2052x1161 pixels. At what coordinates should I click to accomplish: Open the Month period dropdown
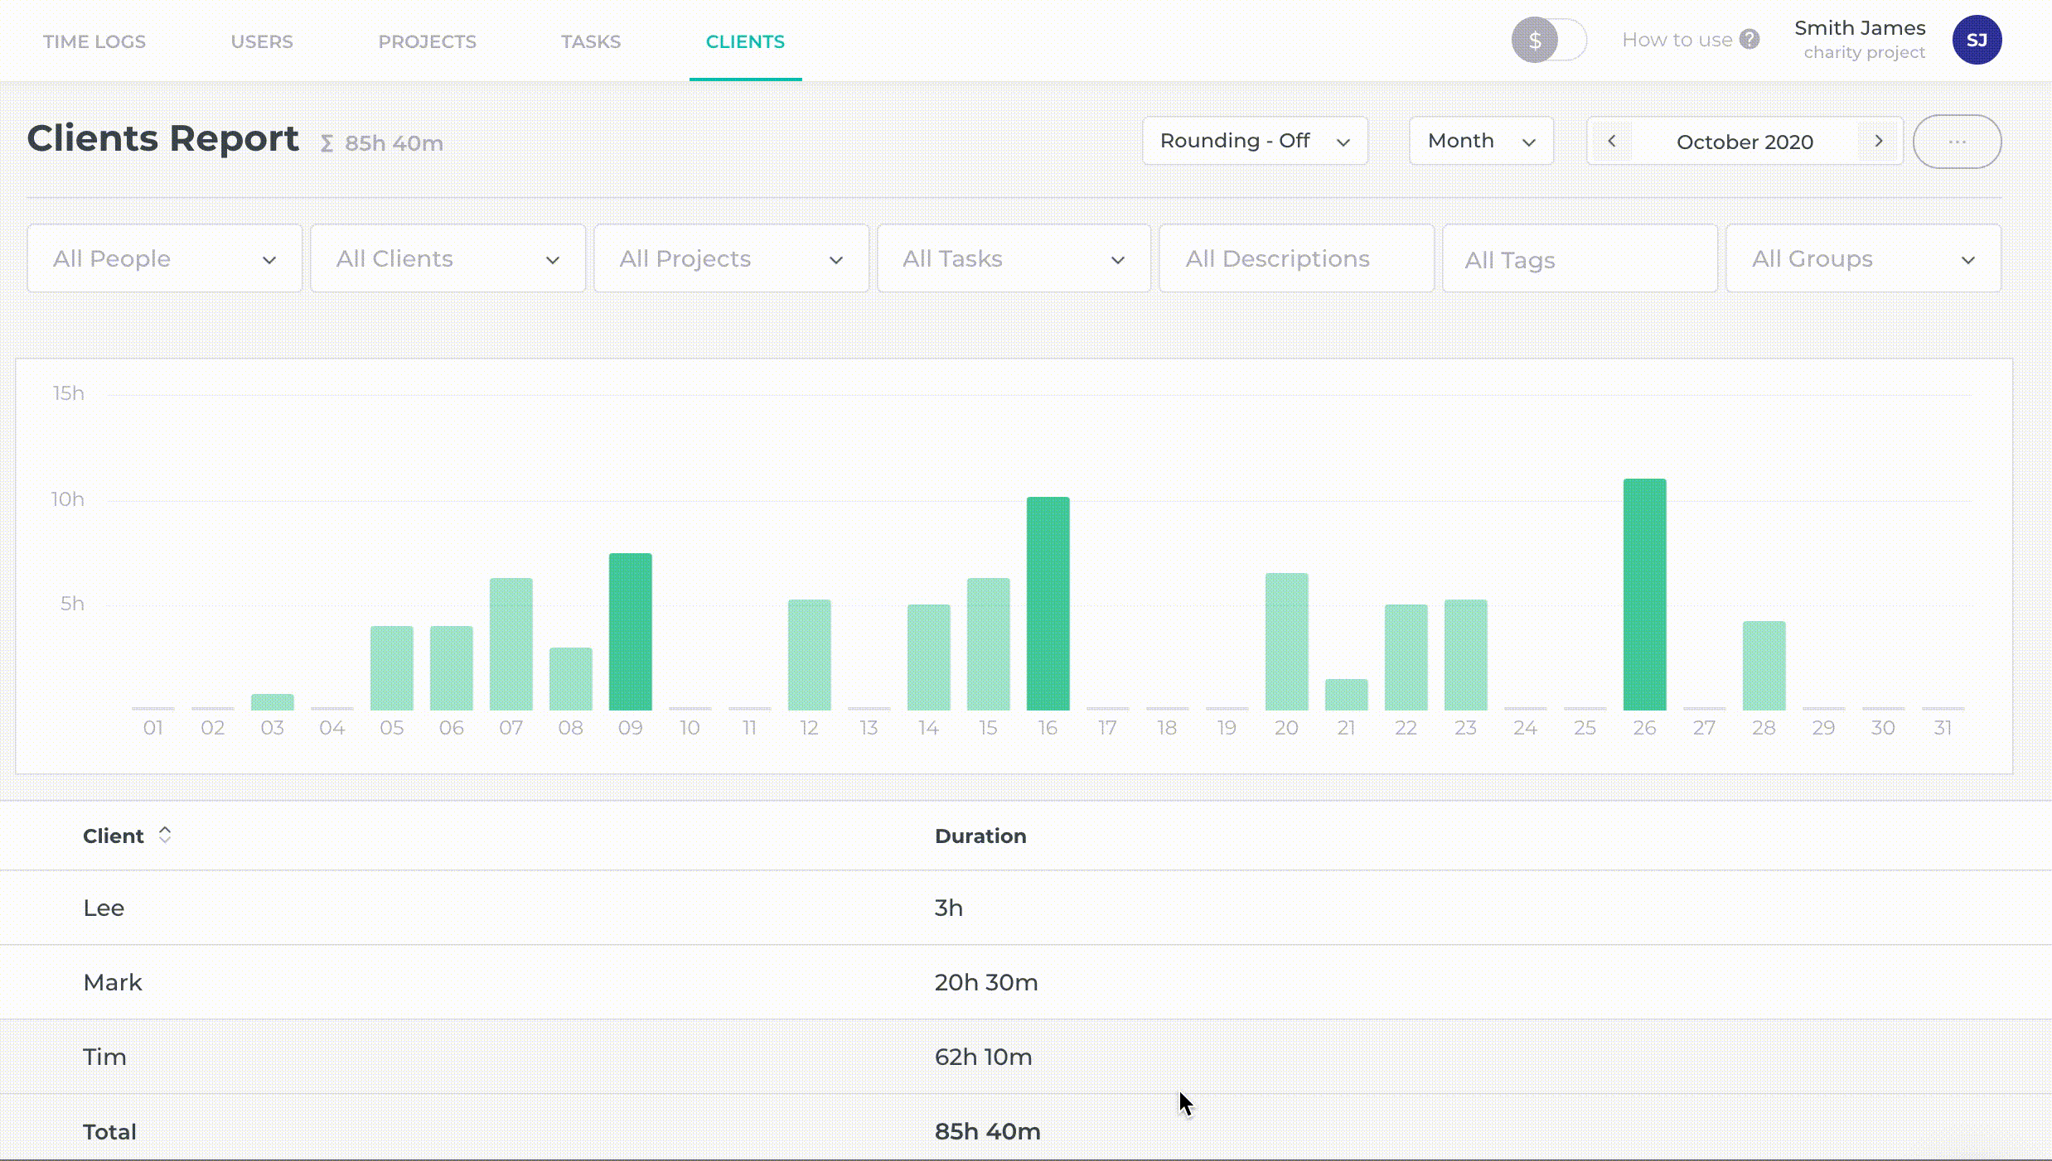(1481, 141)
